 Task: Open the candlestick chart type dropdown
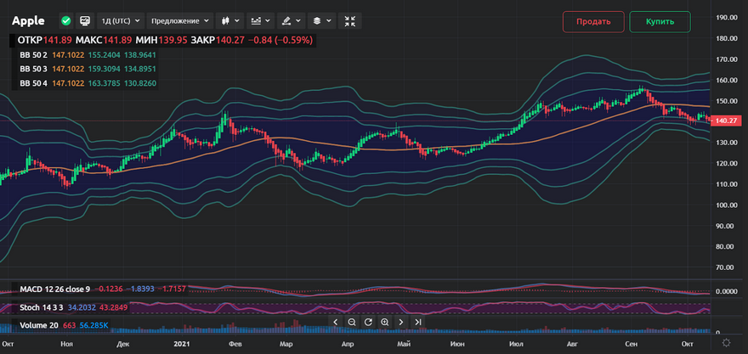(x=229, y=20)
